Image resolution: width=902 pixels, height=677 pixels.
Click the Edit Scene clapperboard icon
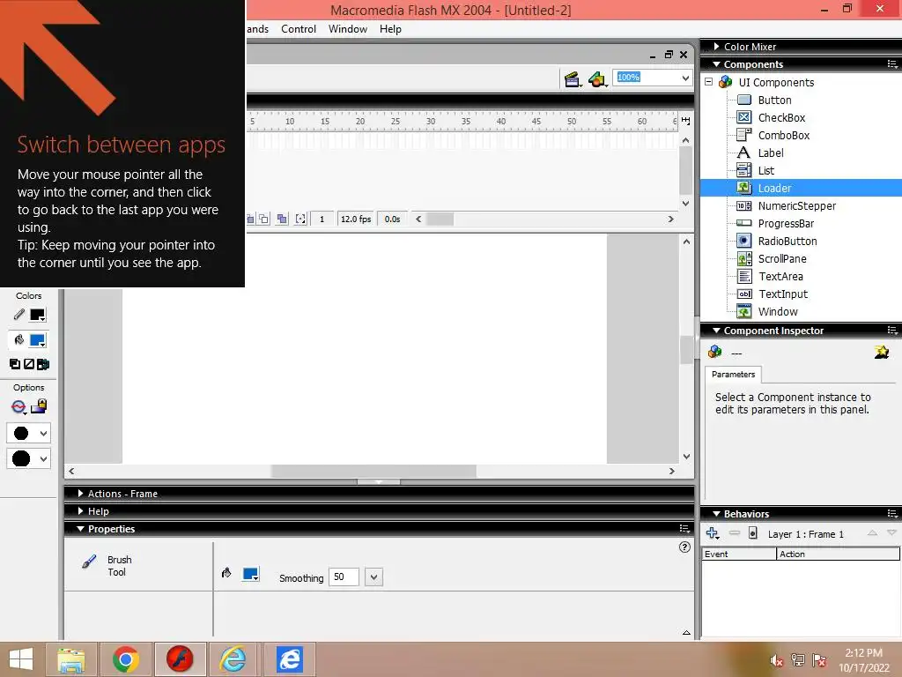click(572, 79)
